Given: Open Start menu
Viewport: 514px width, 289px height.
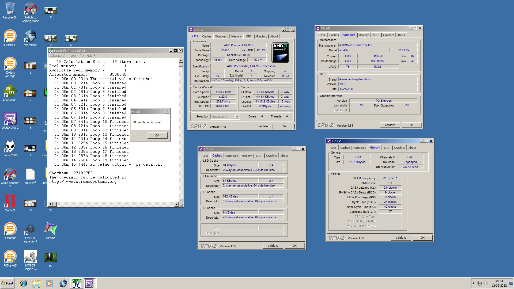Looking at the screenshot, I should coord(7,283).
